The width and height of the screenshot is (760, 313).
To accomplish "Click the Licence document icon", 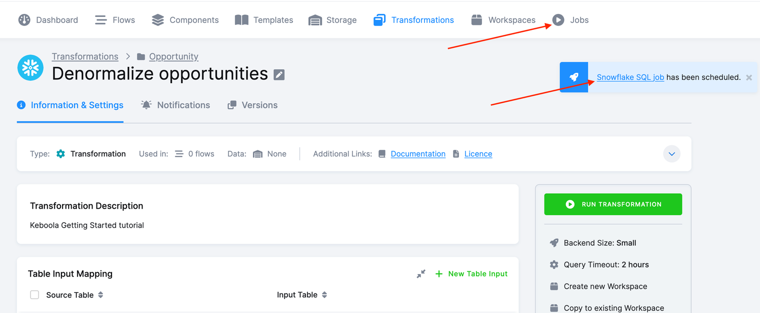I will [456, 154].
